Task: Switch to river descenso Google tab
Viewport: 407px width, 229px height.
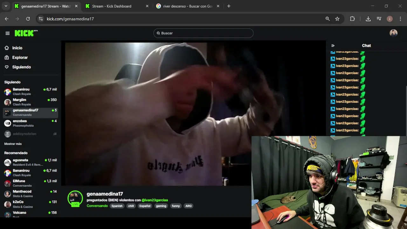Action: pyautogui.click(x=188, y=6)
